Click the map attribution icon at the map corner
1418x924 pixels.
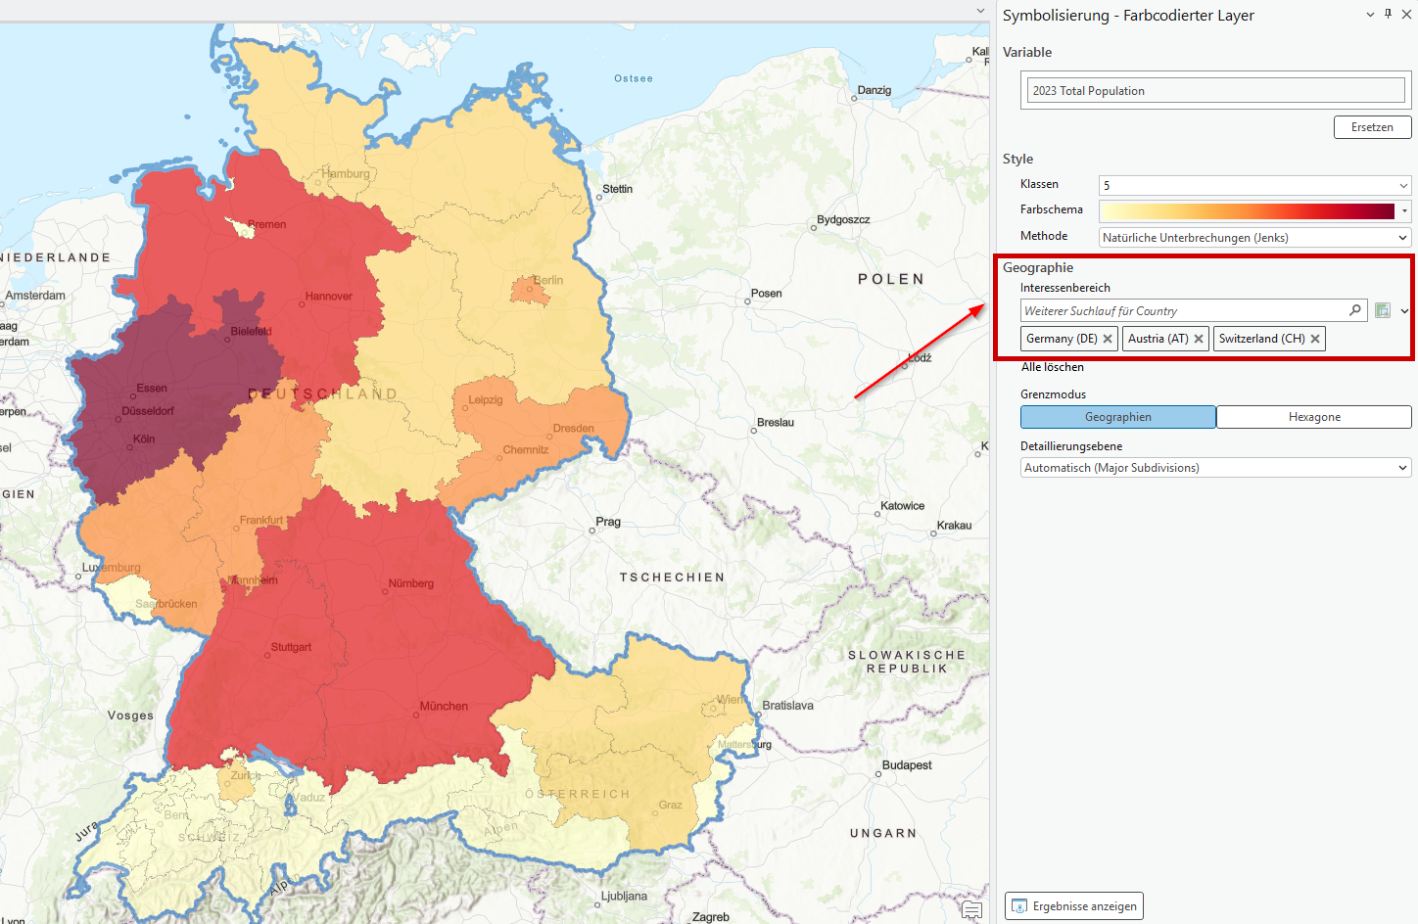point(971,910)
